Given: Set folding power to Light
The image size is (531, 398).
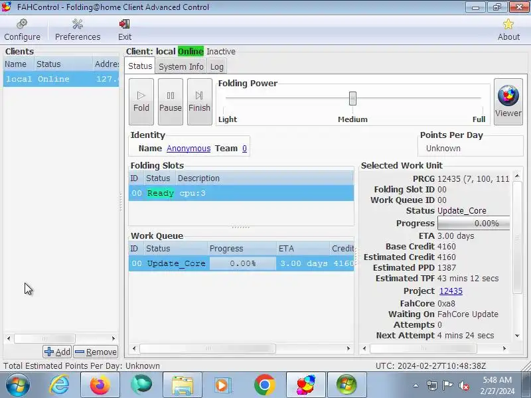Looking at the screenshot, I should pos(228,119).
